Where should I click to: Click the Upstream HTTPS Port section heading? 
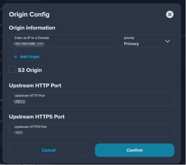(x=37, y=117)
